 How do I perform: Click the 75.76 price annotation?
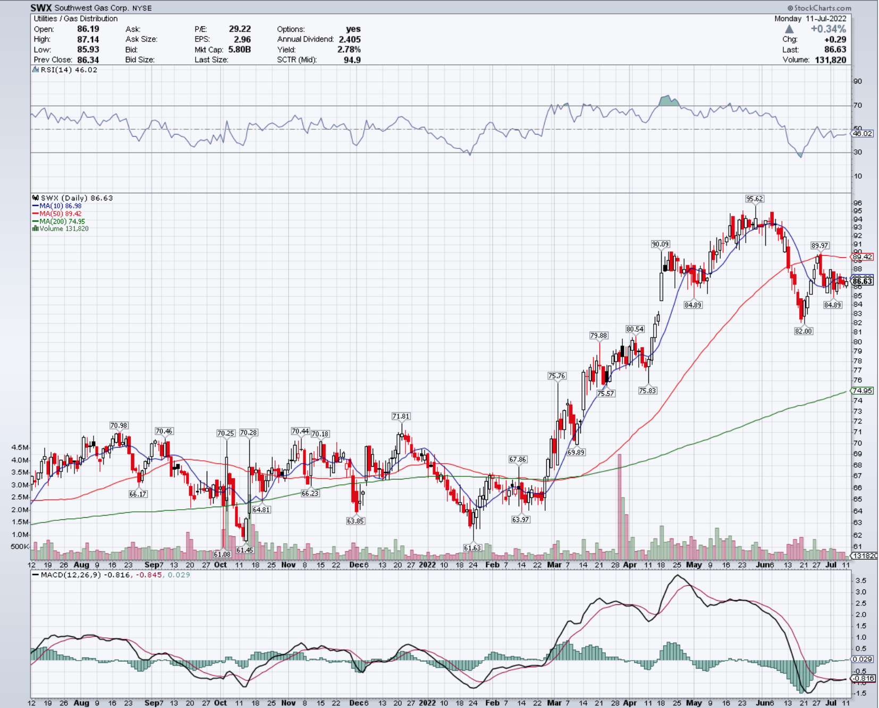pyautogui.click(x=556, y=376)
